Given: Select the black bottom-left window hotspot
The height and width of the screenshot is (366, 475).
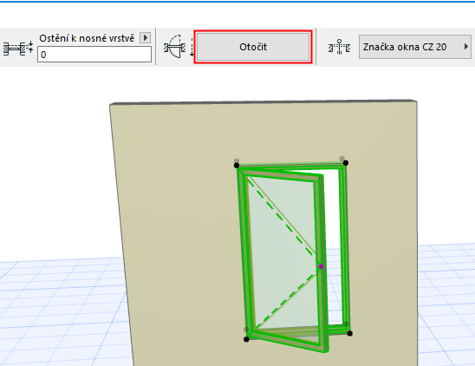Looking at the screenshot, I should 246,339.
